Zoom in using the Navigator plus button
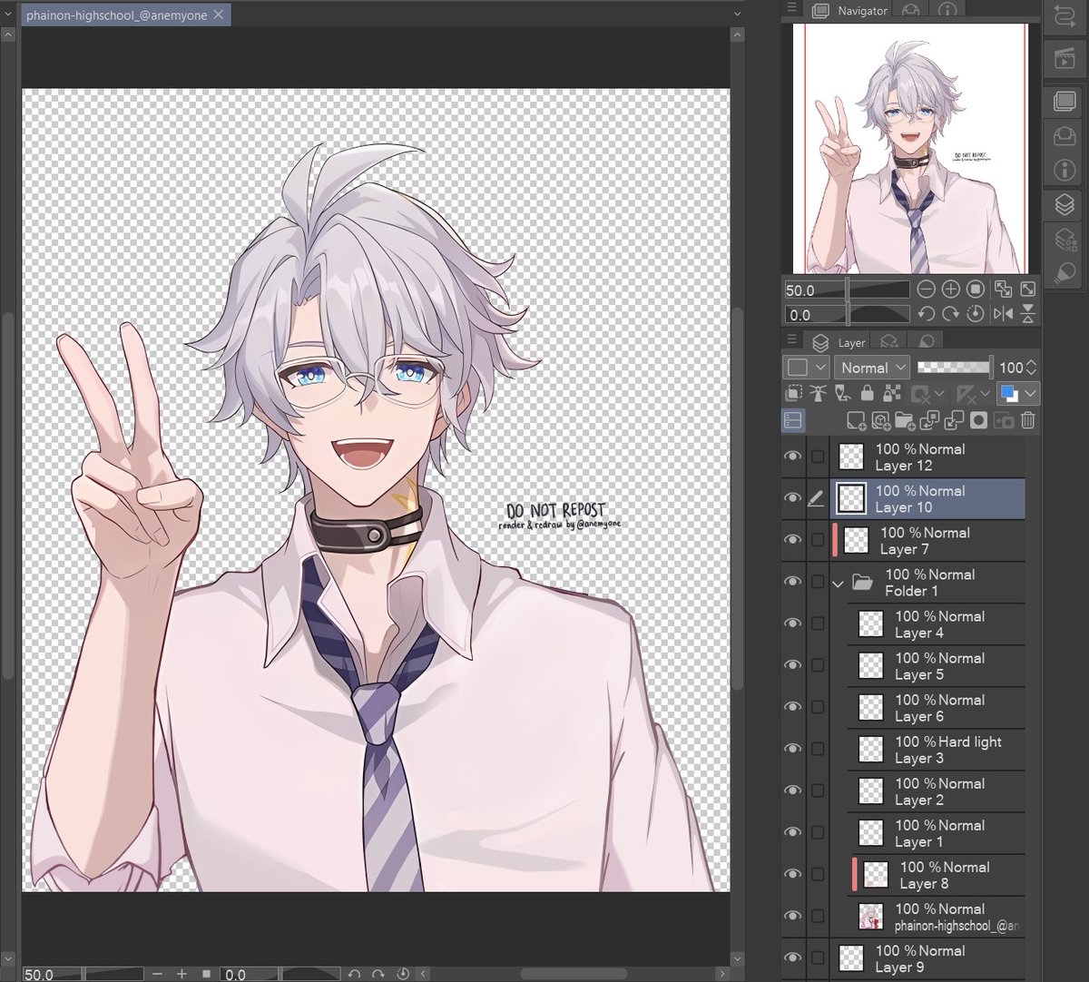 pos(949,289)
